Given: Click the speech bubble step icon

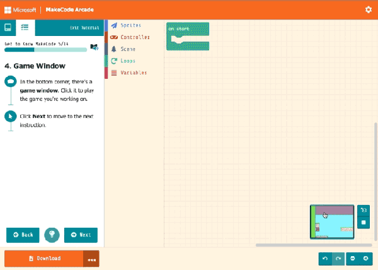Looking at the screenshot, I should point(11,81).
